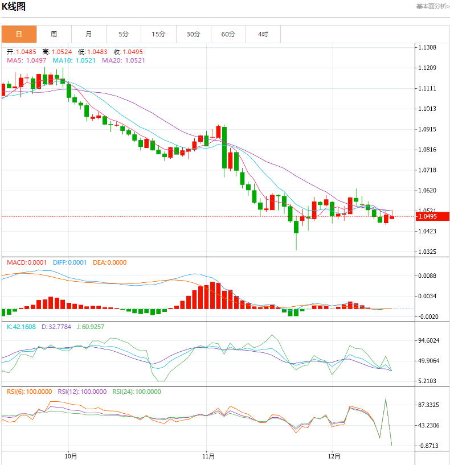450x465 pixels.
Task: Click the -0.0020 MACD axis label
Action: click(428, 316)
